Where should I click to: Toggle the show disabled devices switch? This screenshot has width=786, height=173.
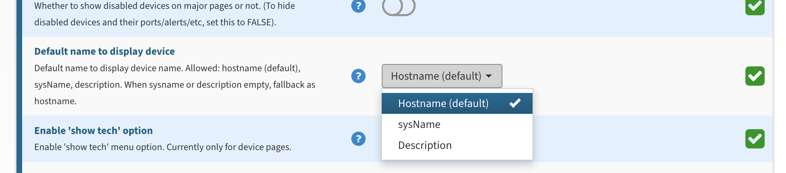point(399,7)
